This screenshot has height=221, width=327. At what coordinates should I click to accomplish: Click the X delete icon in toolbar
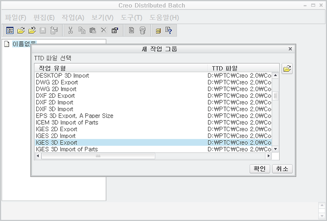104,30
